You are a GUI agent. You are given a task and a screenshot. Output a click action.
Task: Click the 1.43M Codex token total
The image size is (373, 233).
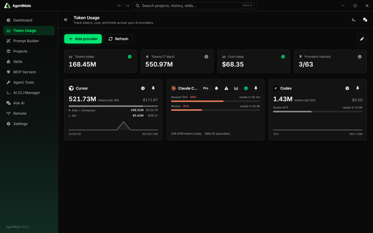(x=283, y=99)
